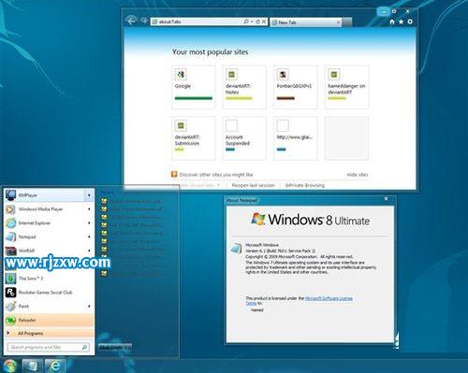Expand Windows Media Player jump list arrow
The width and height of the screenshot is (468, 373).
tap(89, 209)
